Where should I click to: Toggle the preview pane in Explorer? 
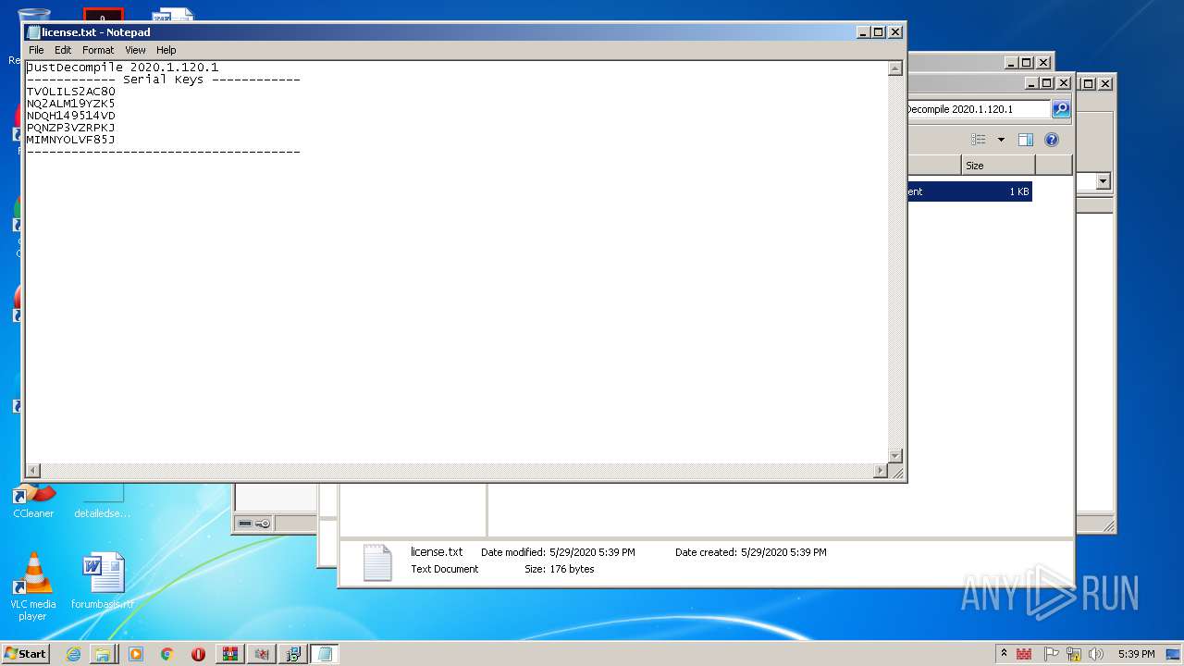[1026, 140]
